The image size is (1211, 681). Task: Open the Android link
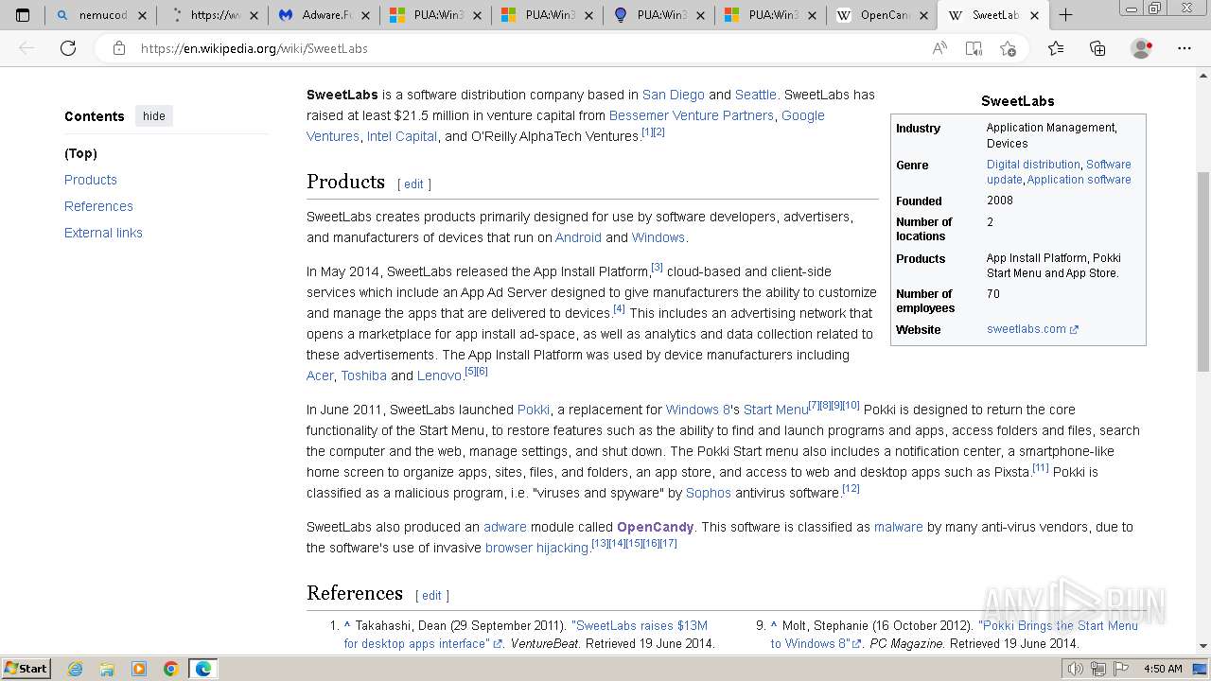click(578, 237)
